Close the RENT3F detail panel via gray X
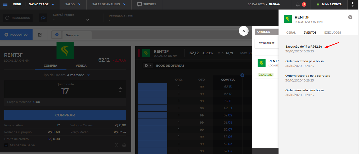The height and width of the screenshot is (154, 359). [350, 17]
